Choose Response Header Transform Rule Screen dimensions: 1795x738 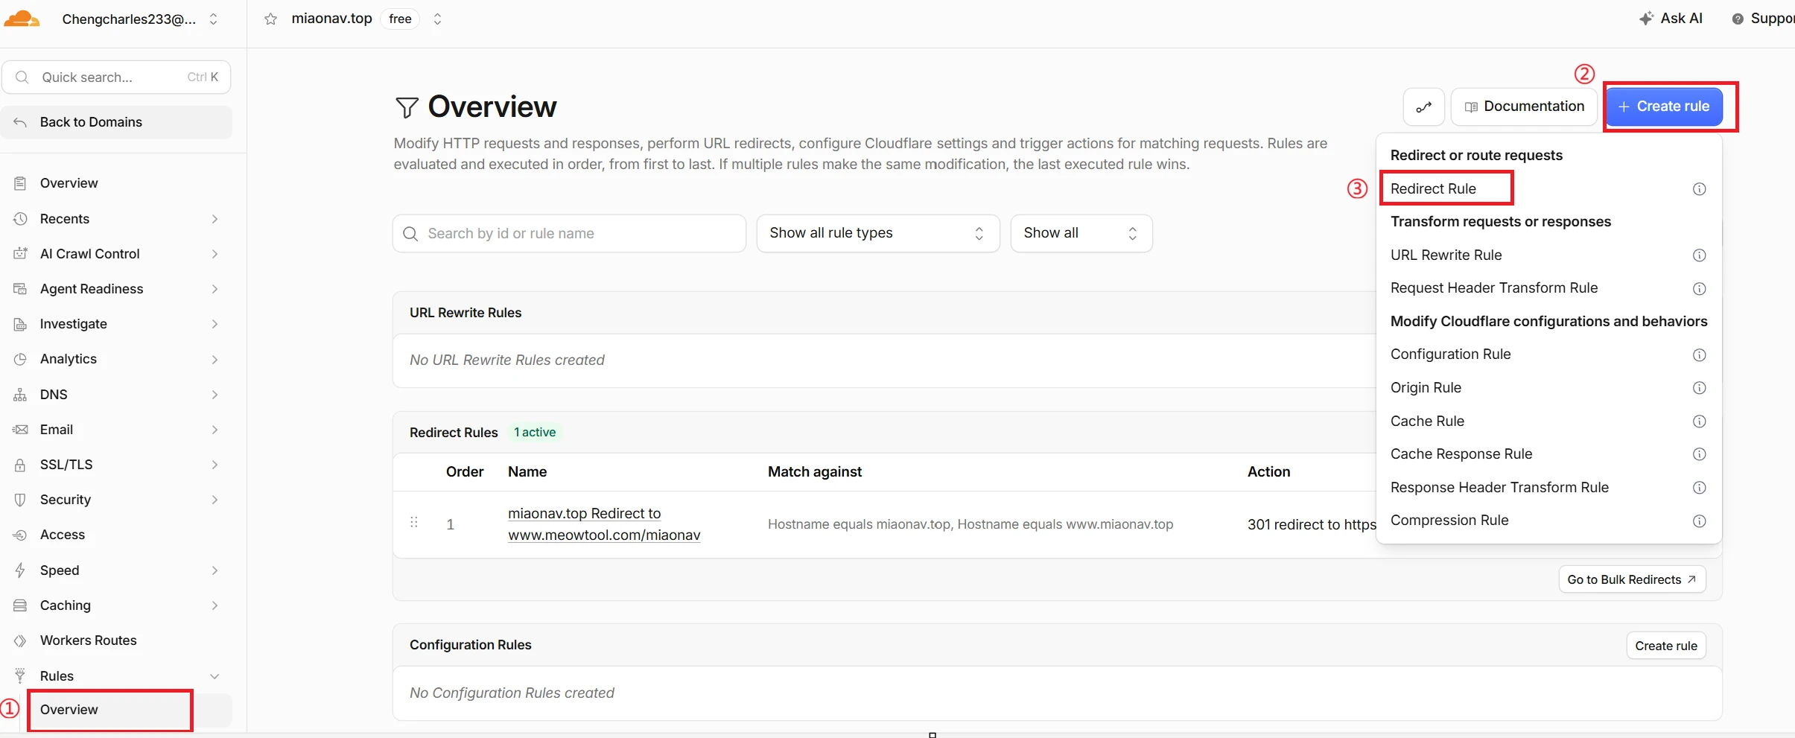1499,488
